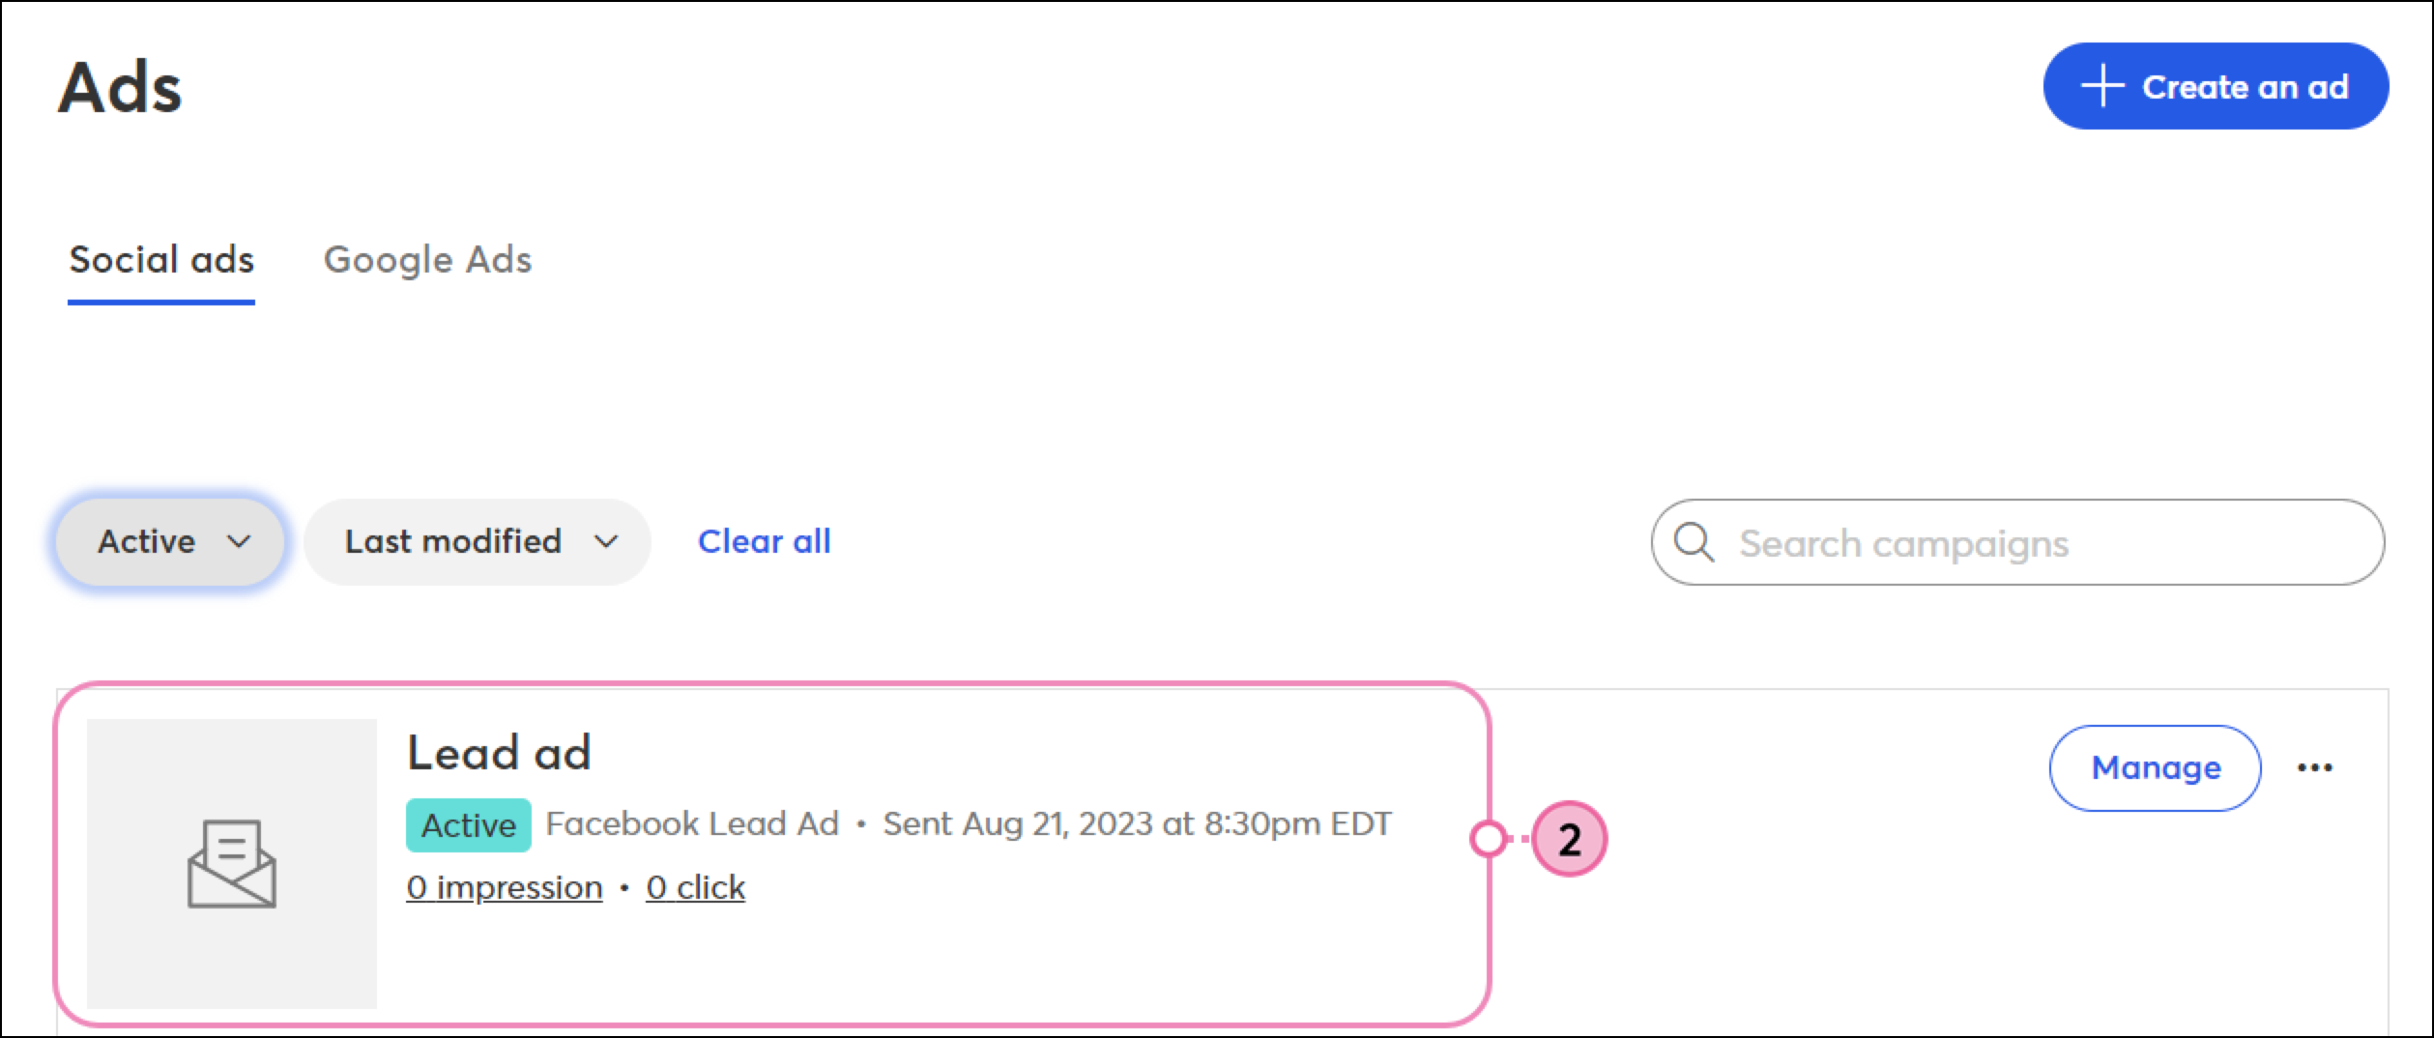
Task: Click the Create an ad button
Action: click(x=2216, y=86)
